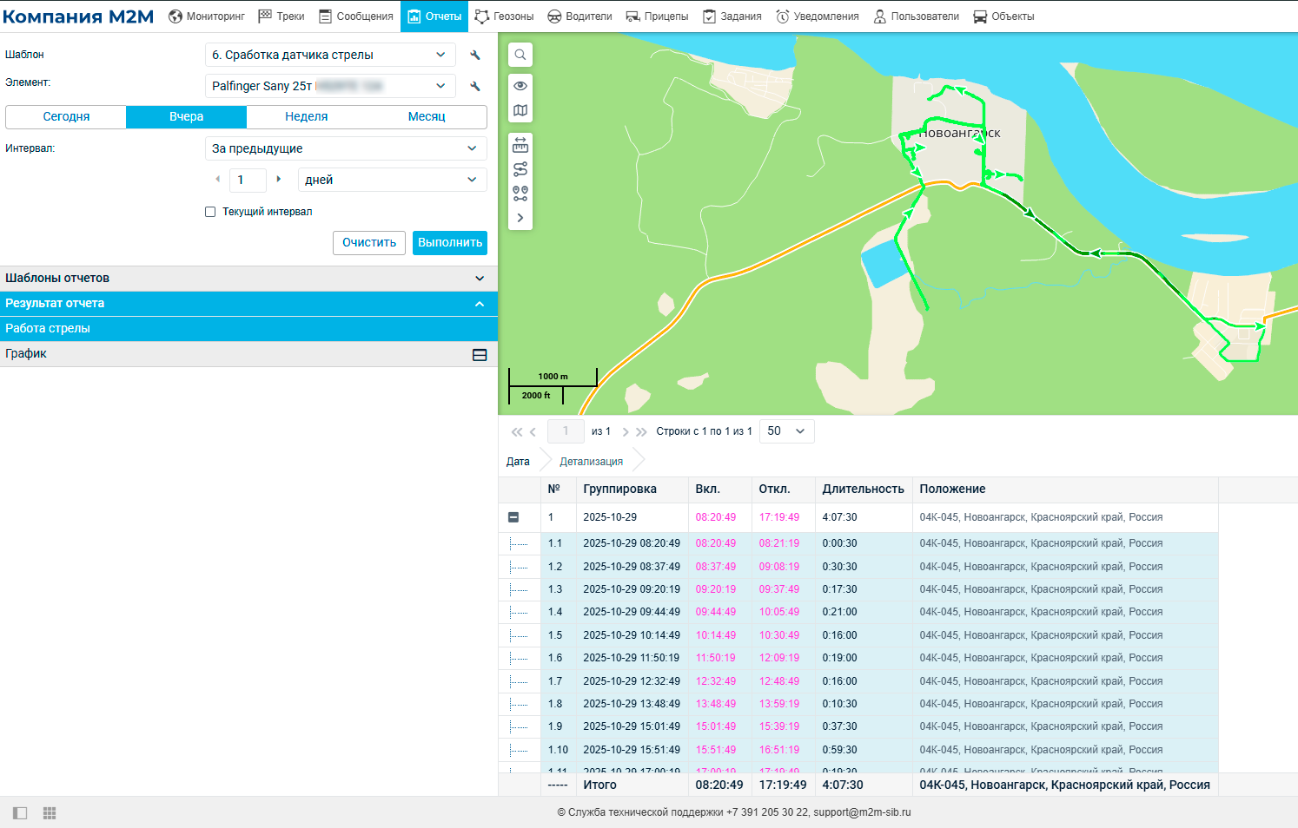Open element settings wrench next to Palfinger
Screen dimensions: 1298x828
tap(475, 86)
